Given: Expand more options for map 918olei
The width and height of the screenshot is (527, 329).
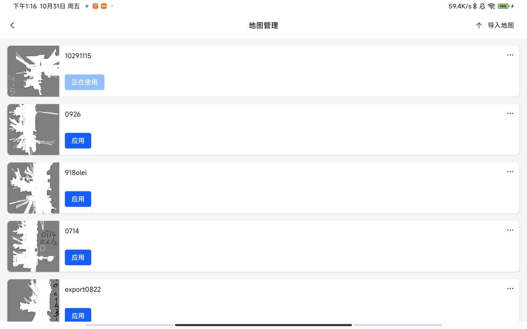Looking at the screenshot, I should (510, 172).
